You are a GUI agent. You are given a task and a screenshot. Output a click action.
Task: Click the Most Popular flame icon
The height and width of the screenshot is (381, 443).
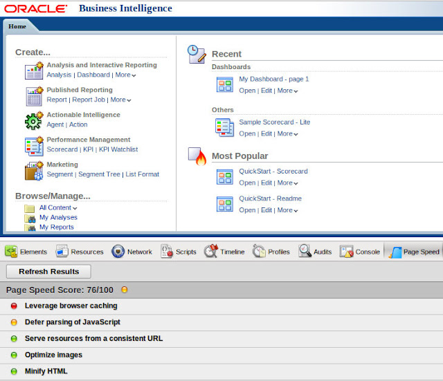point(197,156)
